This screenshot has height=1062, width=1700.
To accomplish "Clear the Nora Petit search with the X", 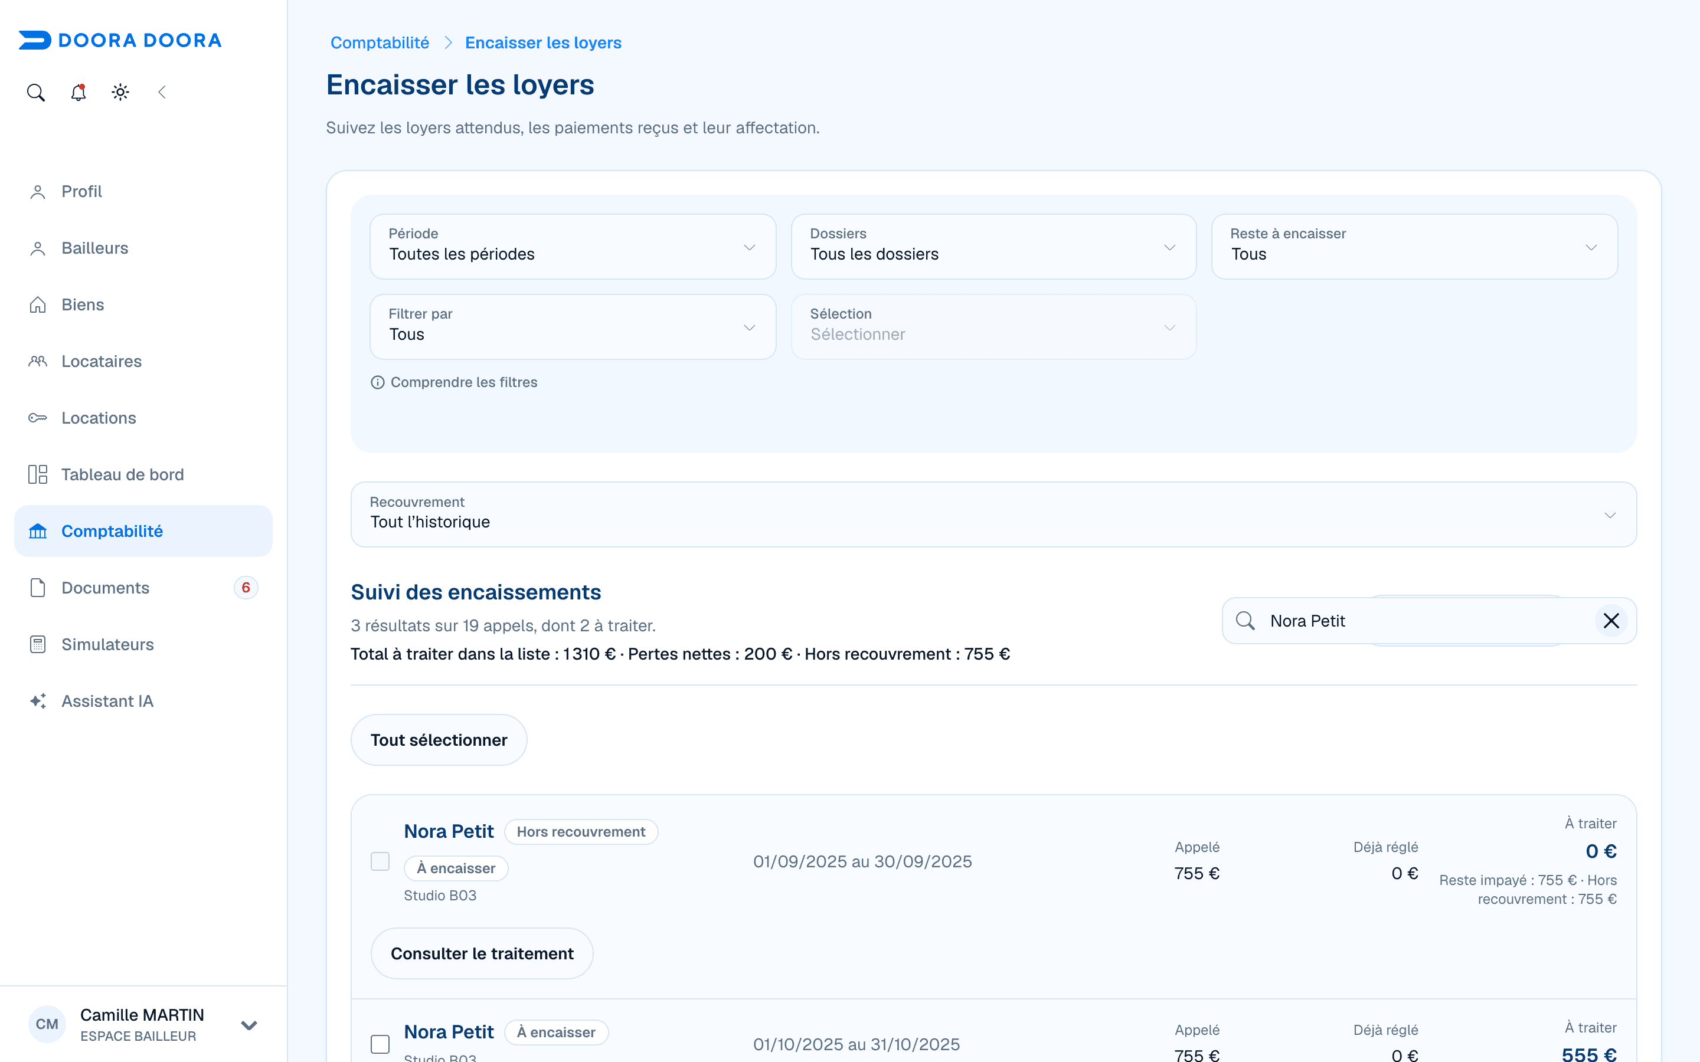I will coord(1611,621).
